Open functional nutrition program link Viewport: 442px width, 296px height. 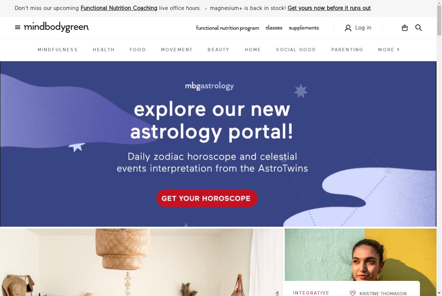coord(228,28)
